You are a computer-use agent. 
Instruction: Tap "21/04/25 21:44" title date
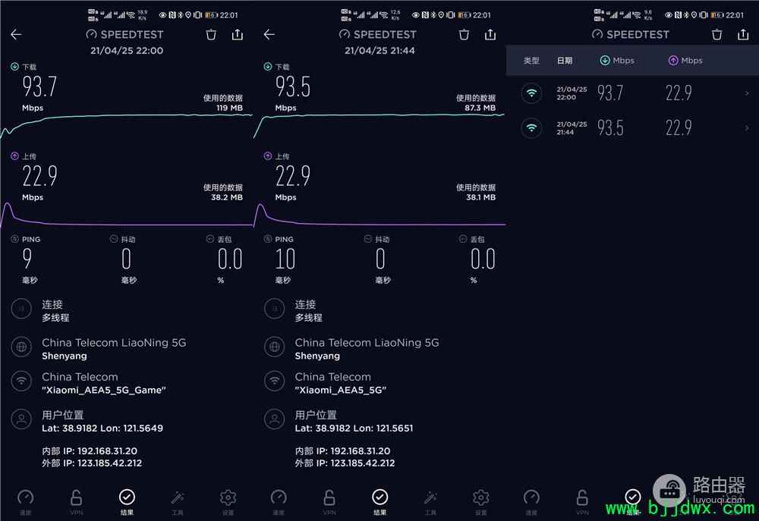380,50
